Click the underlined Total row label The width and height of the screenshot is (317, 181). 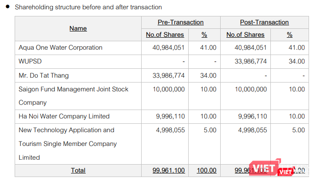tap(78, 170)
